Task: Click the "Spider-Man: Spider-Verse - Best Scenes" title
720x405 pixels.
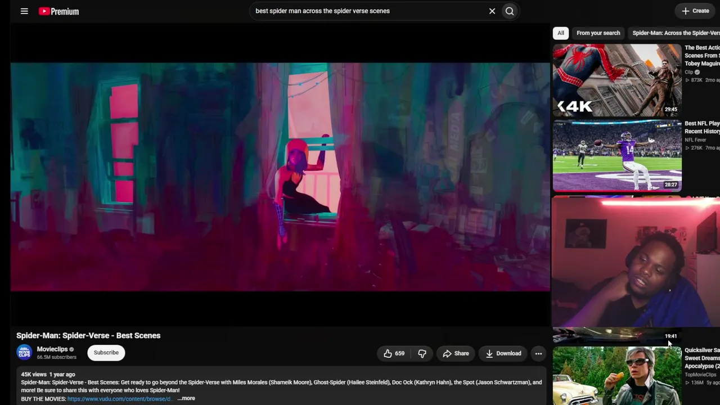Action: [x=88, y=335]
